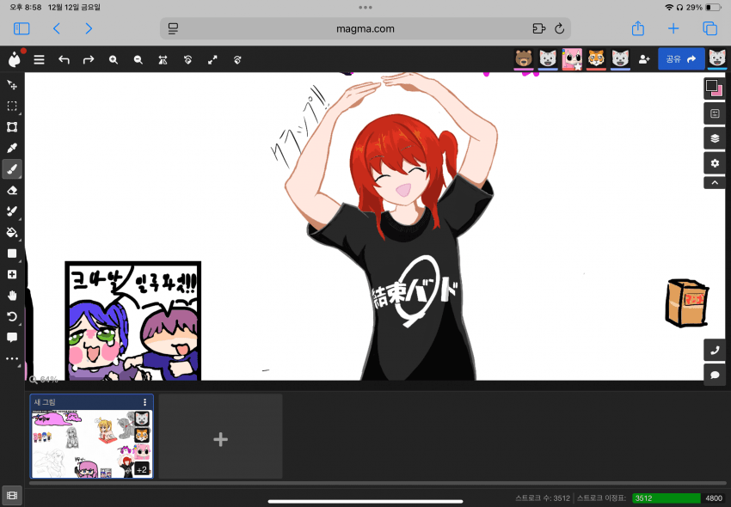The width and height of the screenshot is (731, 507).
Task: Collapse the right panel with chevron
Action: click(x=714, y=183)
